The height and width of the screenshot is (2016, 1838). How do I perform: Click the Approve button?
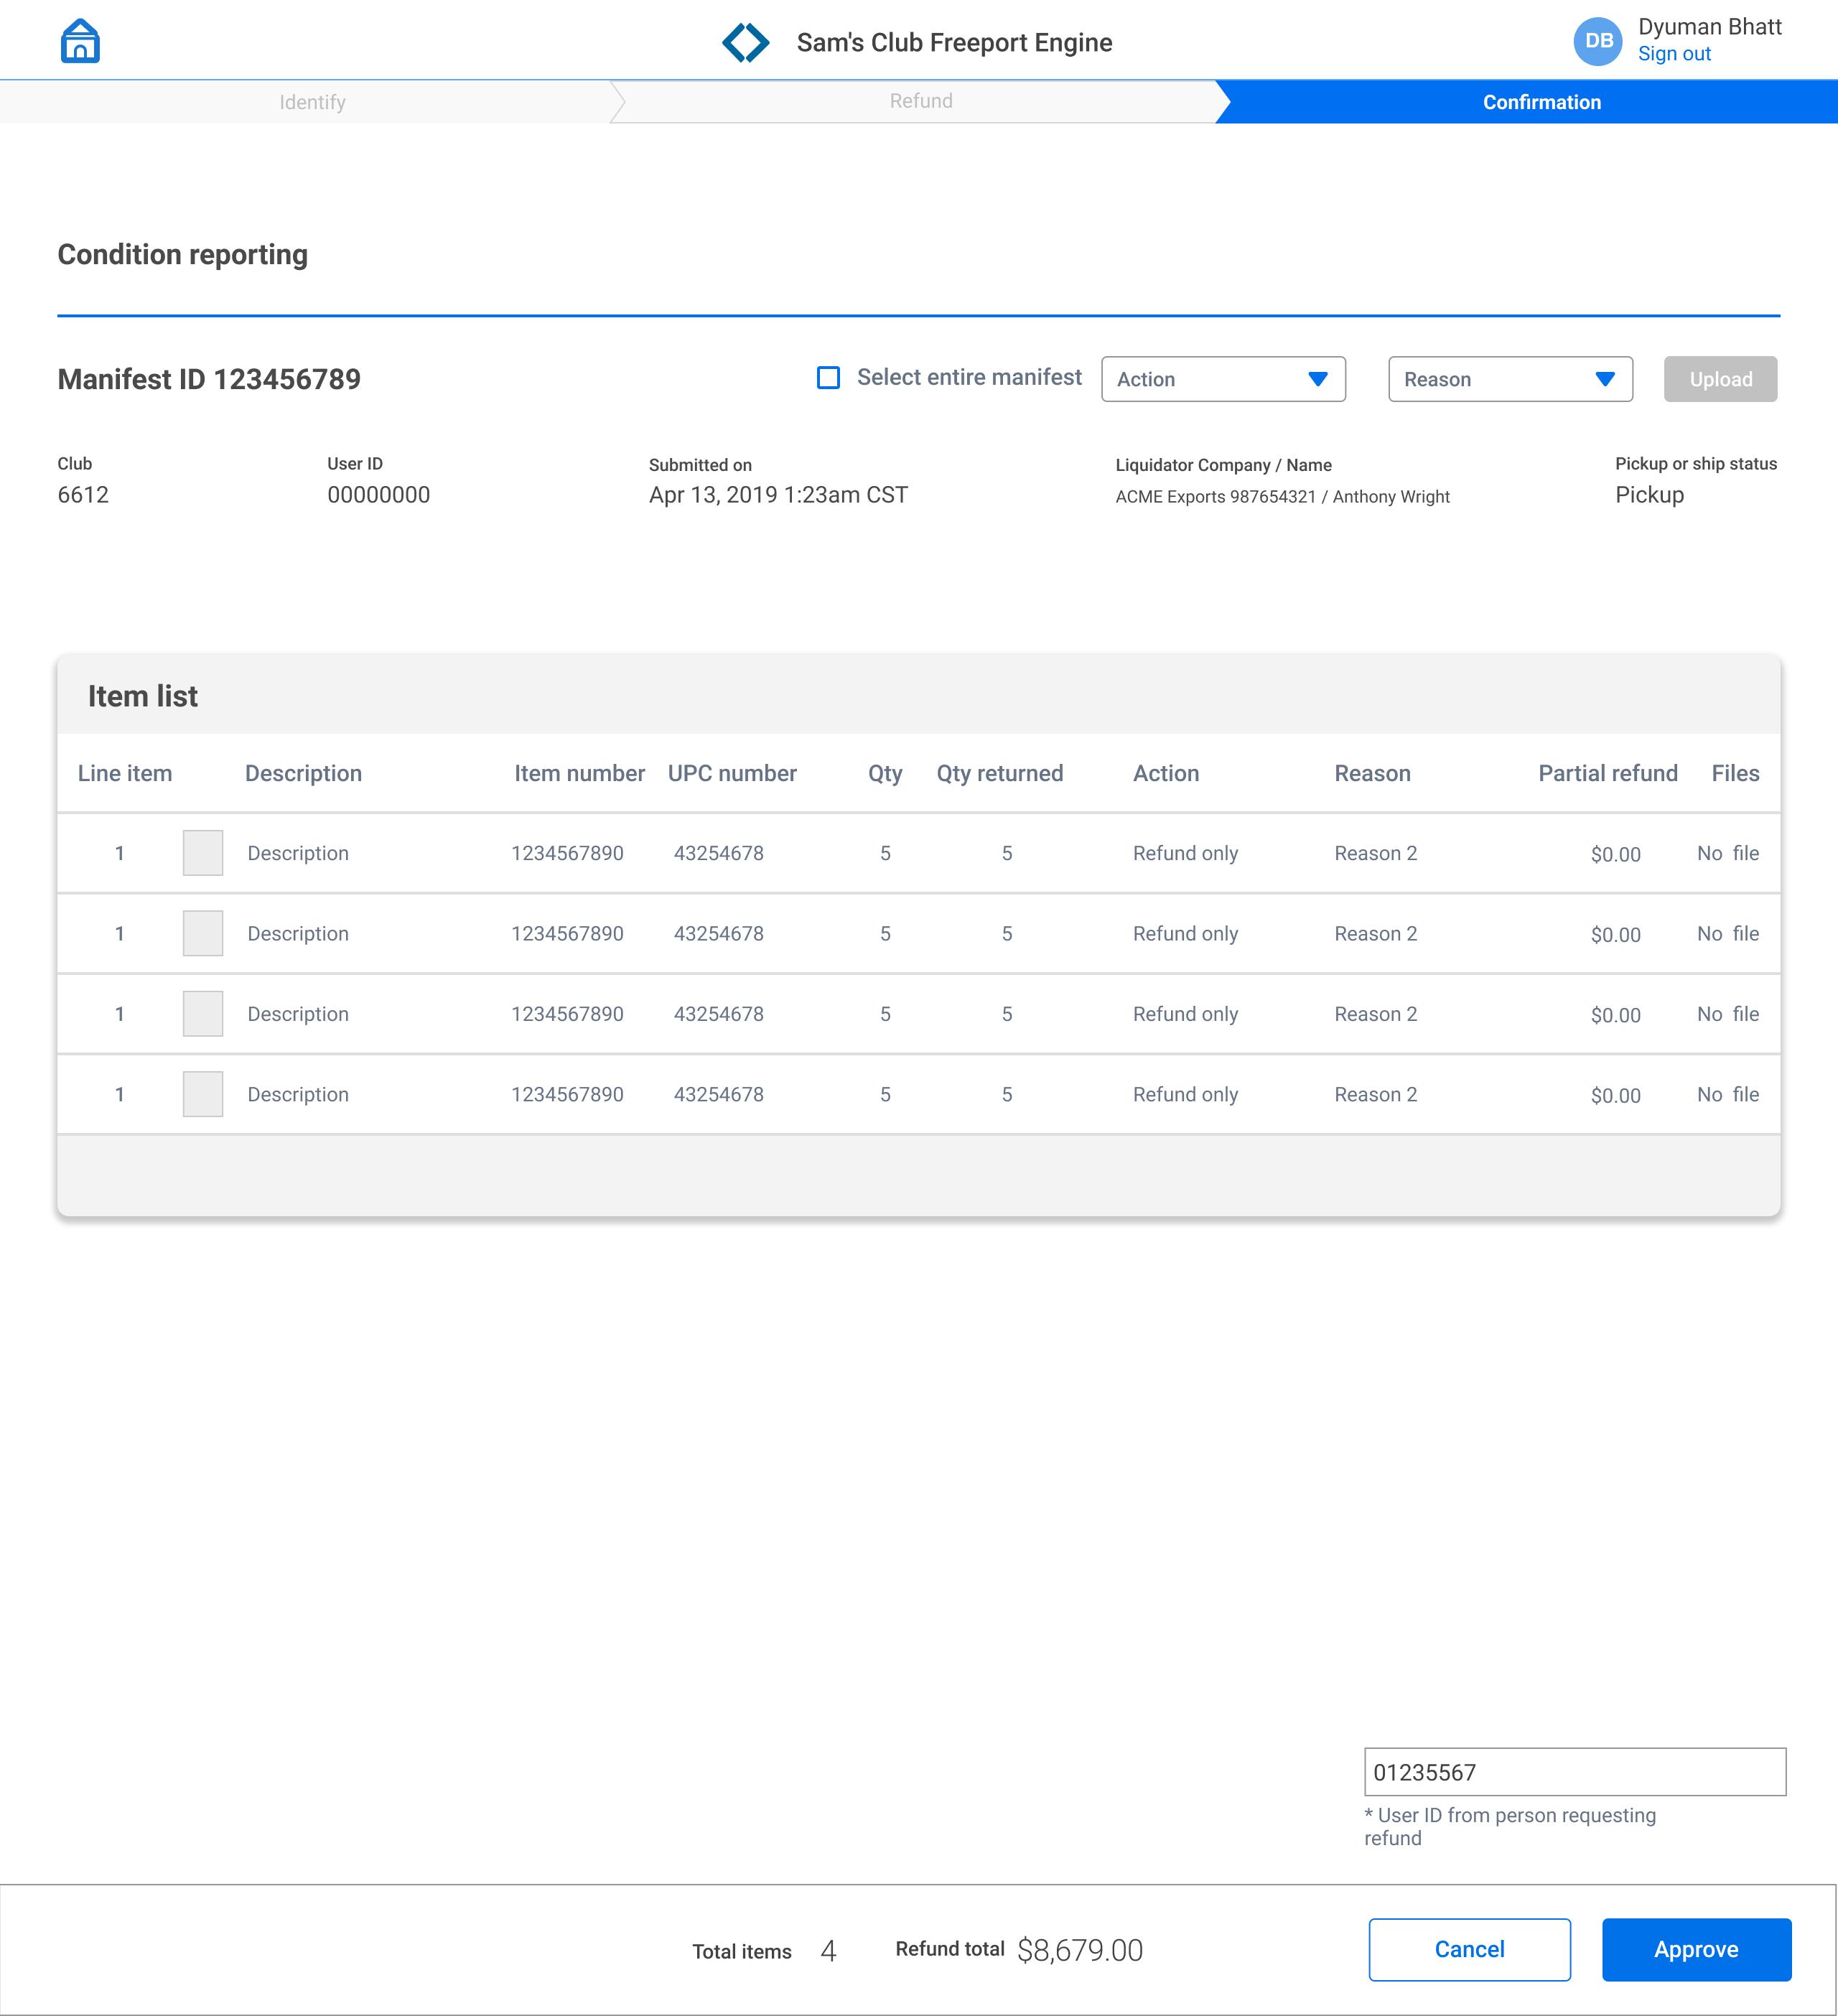click(1696, 1949)
